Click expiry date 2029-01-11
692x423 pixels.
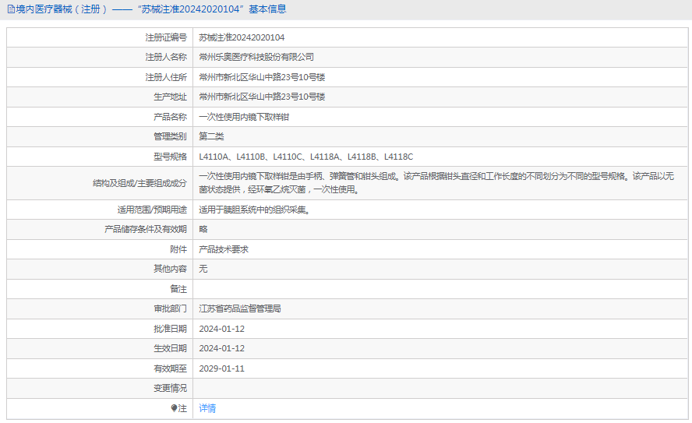coord(221,368)
